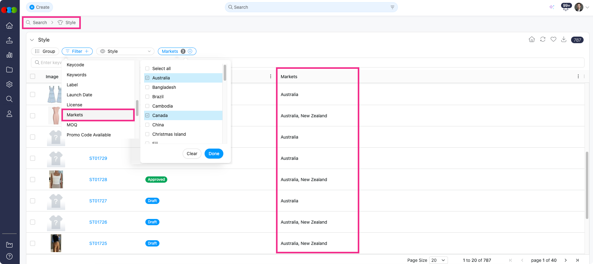Open style link ST01728
This screenshot has width=593, height=264.
coord(98,180)
